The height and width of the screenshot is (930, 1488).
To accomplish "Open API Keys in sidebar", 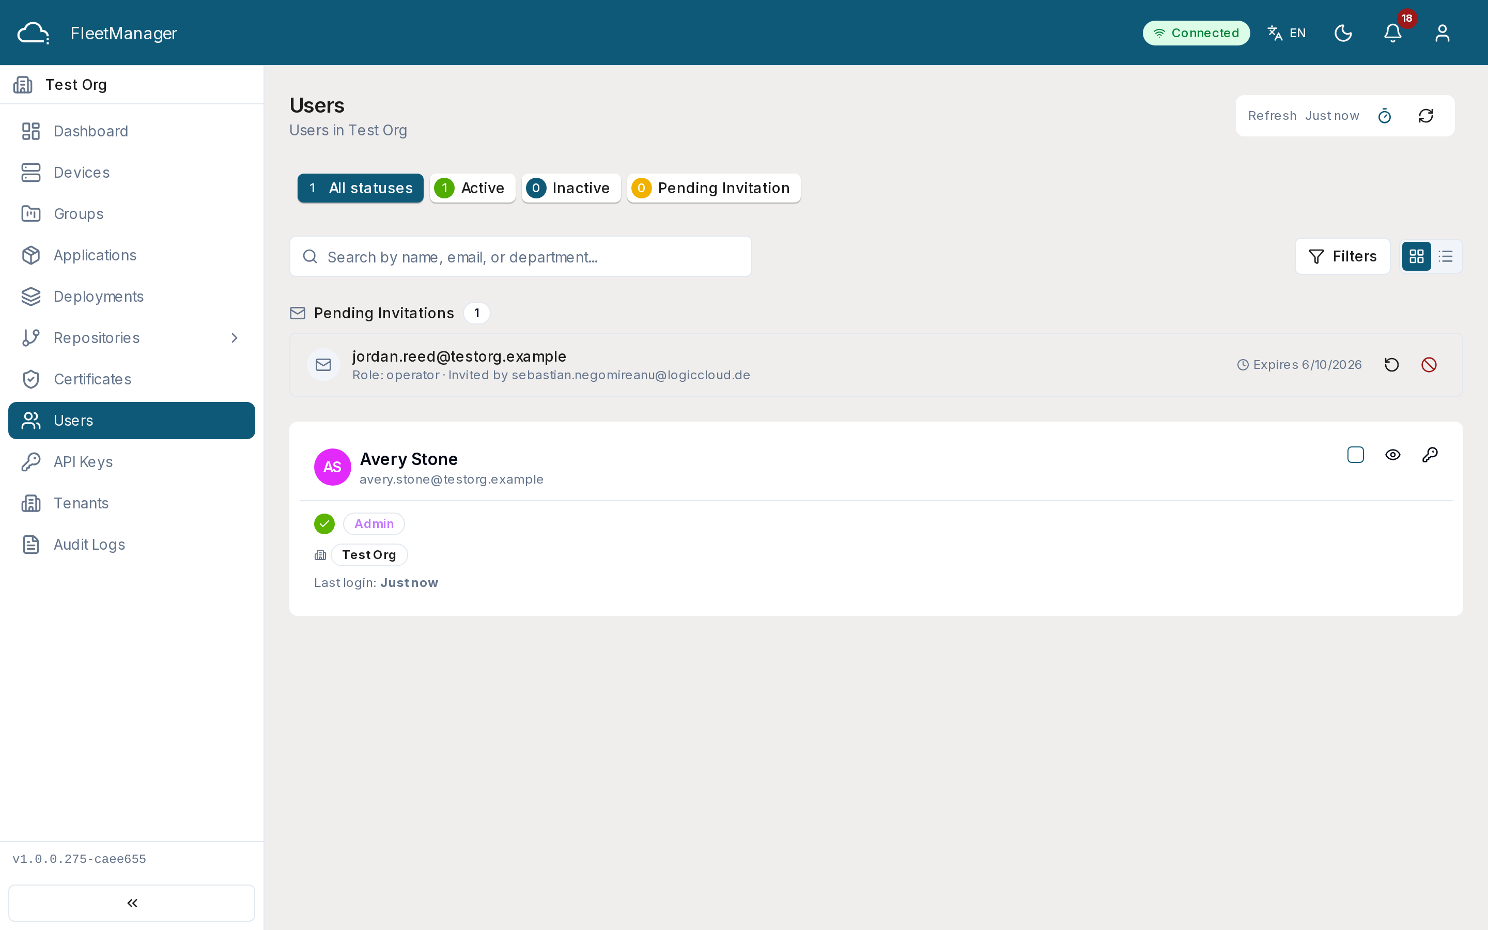I will pyautogui.click(x=132, y=462).
